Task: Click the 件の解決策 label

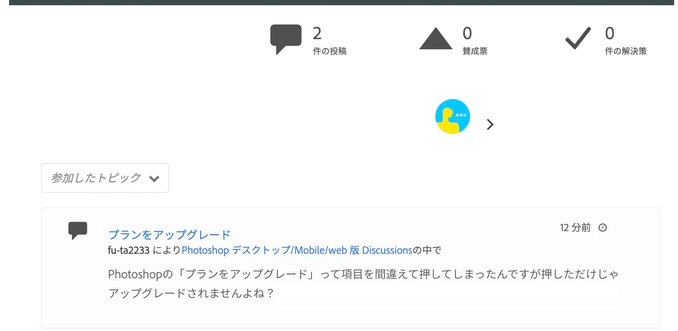Action: [626, 51]
